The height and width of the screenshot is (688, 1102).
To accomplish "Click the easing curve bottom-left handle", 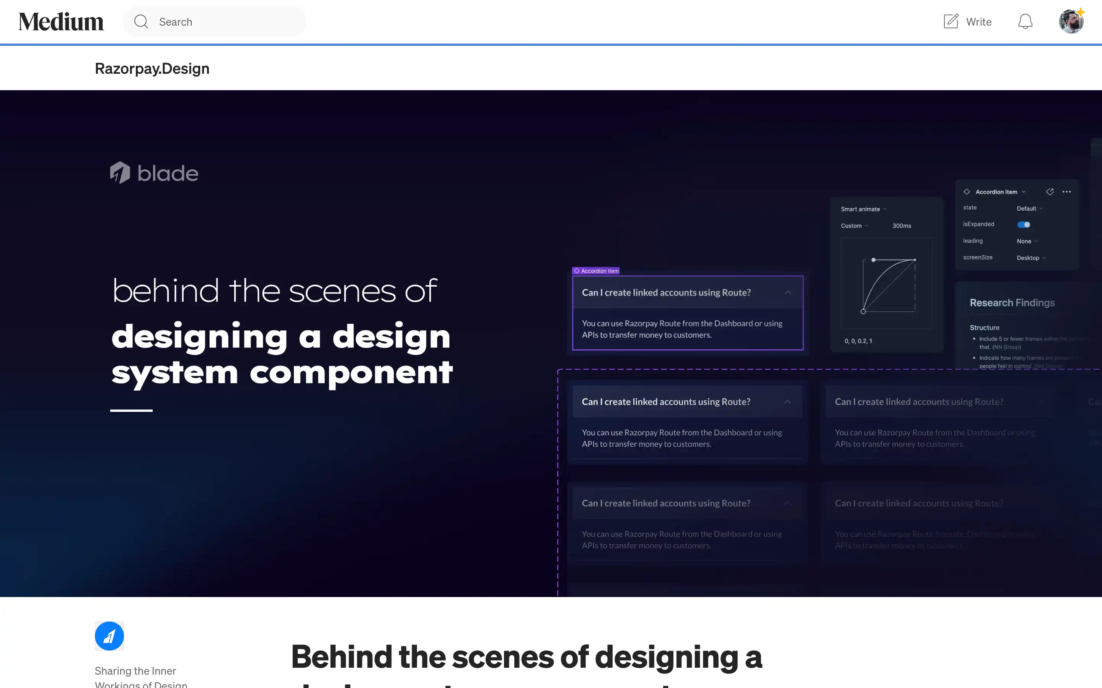I will [863, 312].
